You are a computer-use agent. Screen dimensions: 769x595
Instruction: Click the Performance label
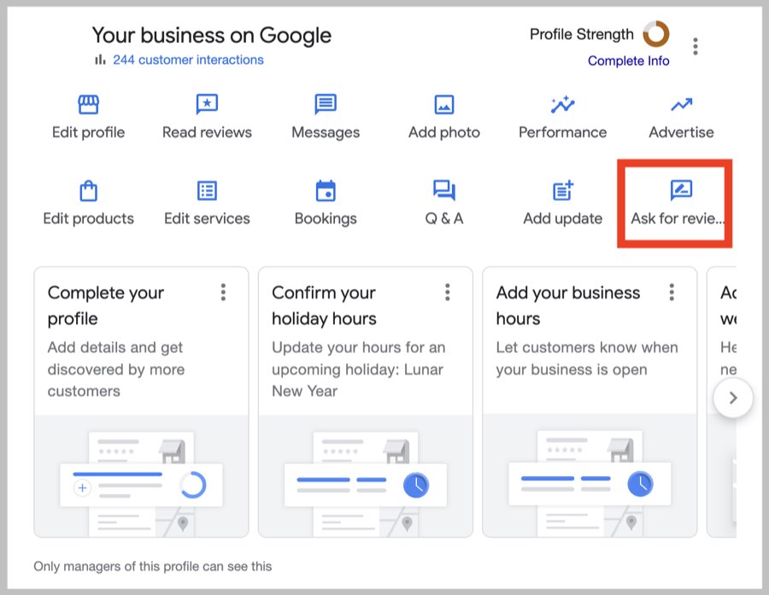coord(562,133)
